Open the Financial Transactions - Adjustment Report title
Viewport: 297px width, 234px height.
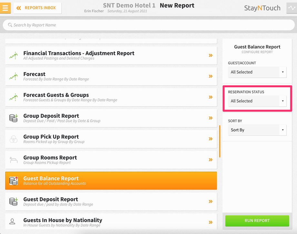click(79, 53)
